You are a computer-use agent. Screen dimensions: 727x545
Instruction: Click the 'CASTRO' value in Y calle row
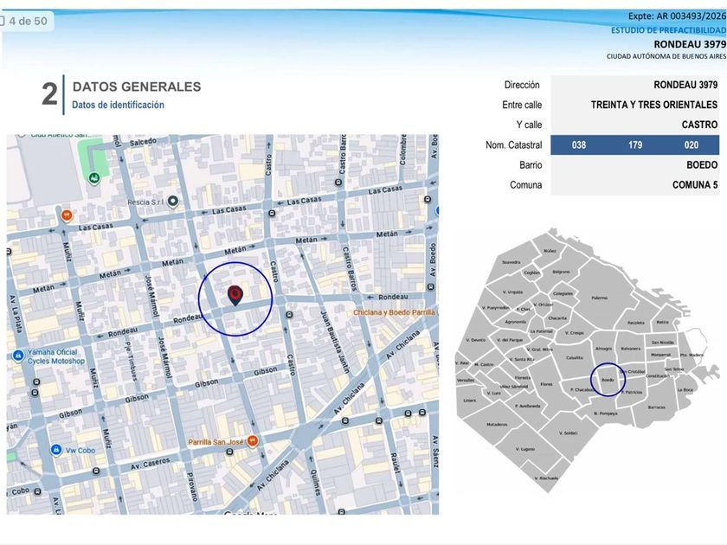point(699,125)
